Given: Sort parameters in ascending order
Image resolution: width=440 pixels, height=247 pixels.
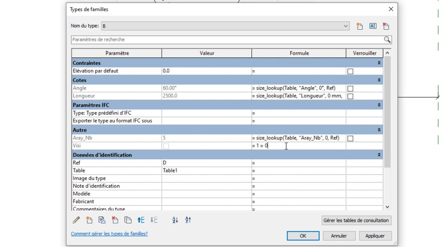Looking at the screenshot, I should pyautogui.click(x=175, y=220).
